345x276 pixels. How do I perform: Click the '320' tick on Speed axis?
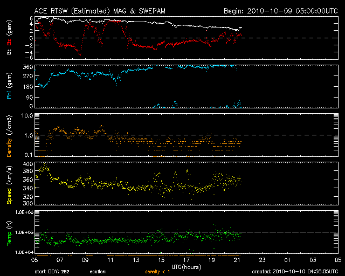[x=28, y=197]
